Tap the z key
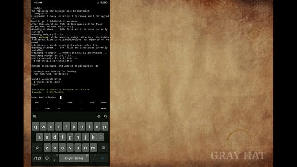Viewport: 297px width, 167px height. (x=47, y=148)
